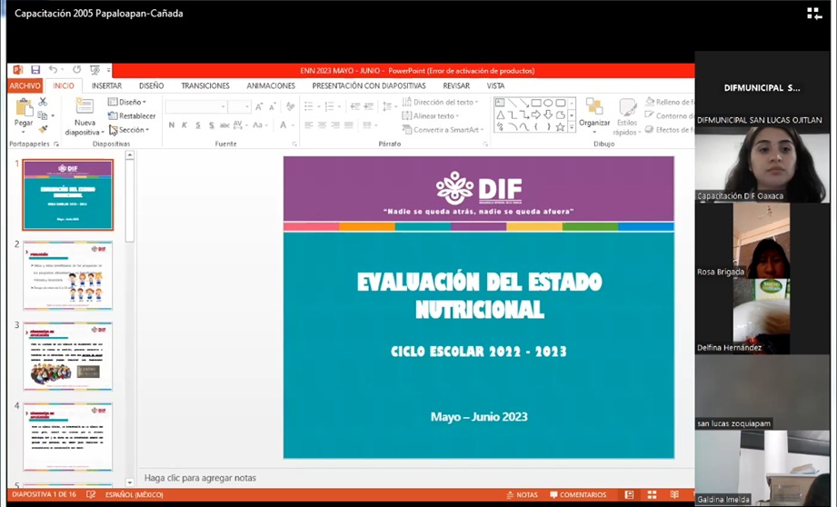837x507 pixels.
Task: Click ESPAÑOL (MÉXICO) language indicator
Action: coord(134,494)
